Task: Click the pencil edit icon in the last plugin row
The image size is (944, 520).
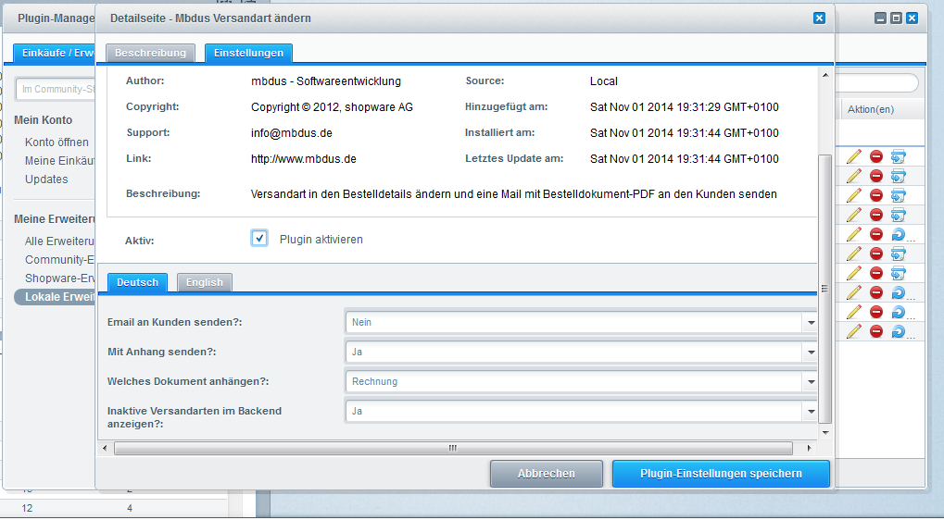Action: pyautogui.click(x=853, y=331)
